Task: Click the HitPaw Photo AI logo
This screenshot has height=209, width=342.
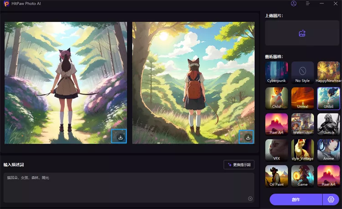Action: 6,4
